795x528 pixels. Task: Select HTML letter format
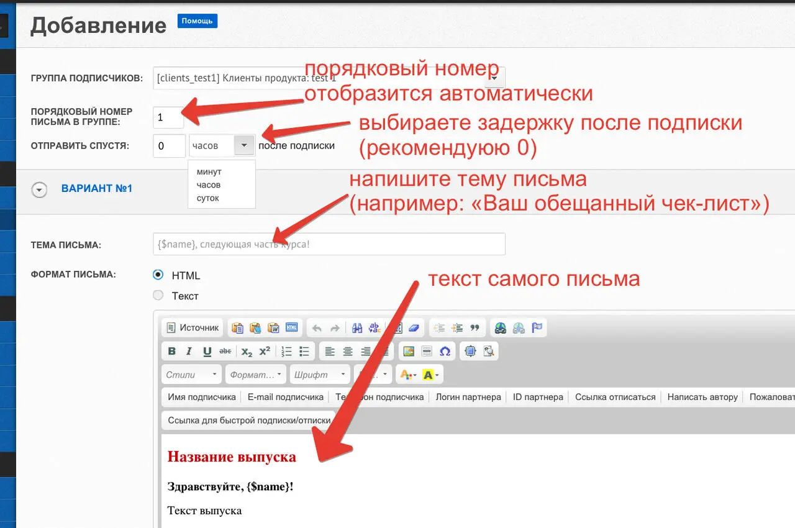(158, 275)
